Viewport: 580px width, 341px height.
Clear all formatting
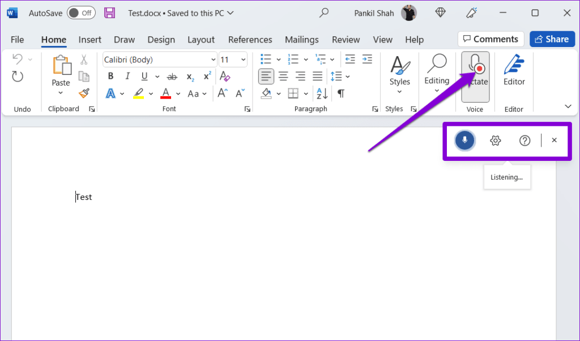coord(225,76)
